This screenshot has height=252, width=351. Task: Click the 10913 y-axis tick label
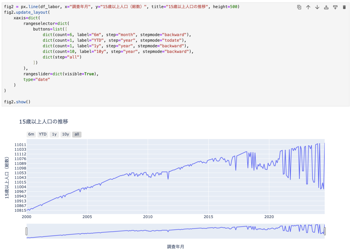(x=20, y=201)
